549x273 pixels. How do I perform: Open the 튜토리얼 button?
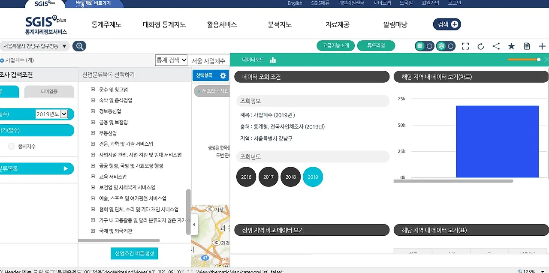(x=376, y=45)
